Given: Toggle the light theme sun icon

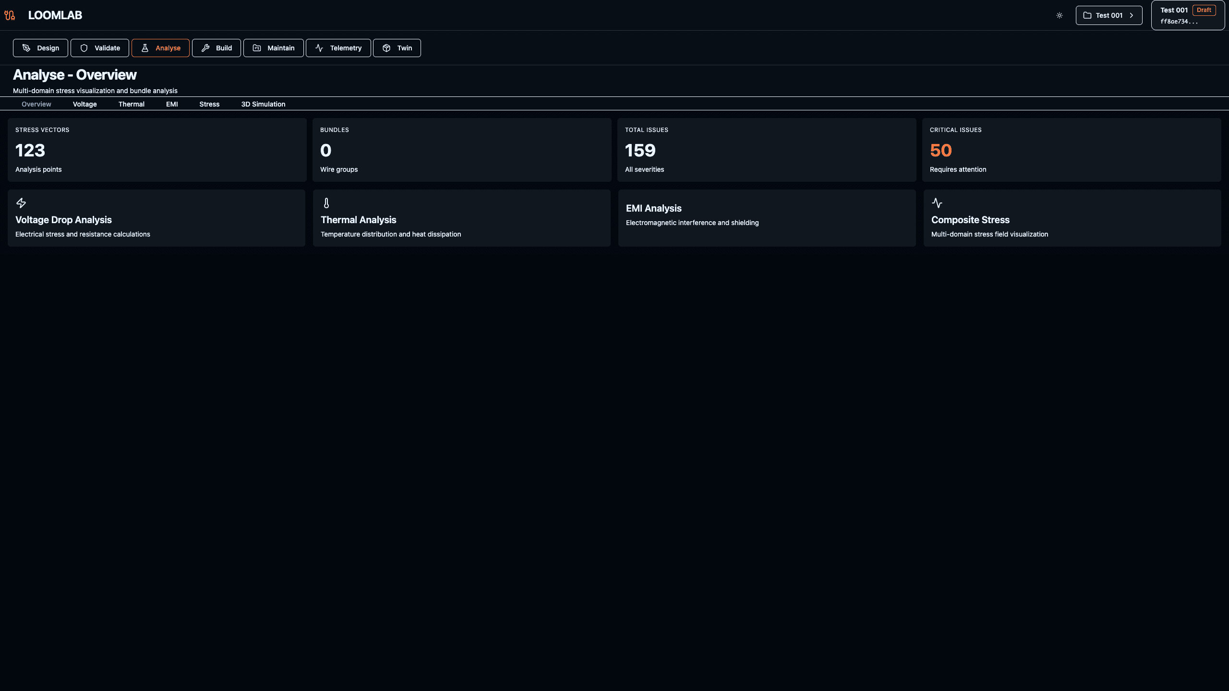Looking at the screenshot, I should (x=1060, y=15).
